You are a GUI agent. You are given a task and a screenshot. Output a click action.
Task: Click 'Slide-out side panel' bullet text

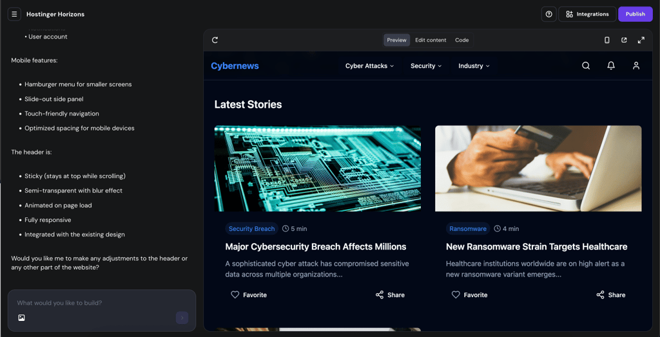pyautogui.click(x=53, y=99)
